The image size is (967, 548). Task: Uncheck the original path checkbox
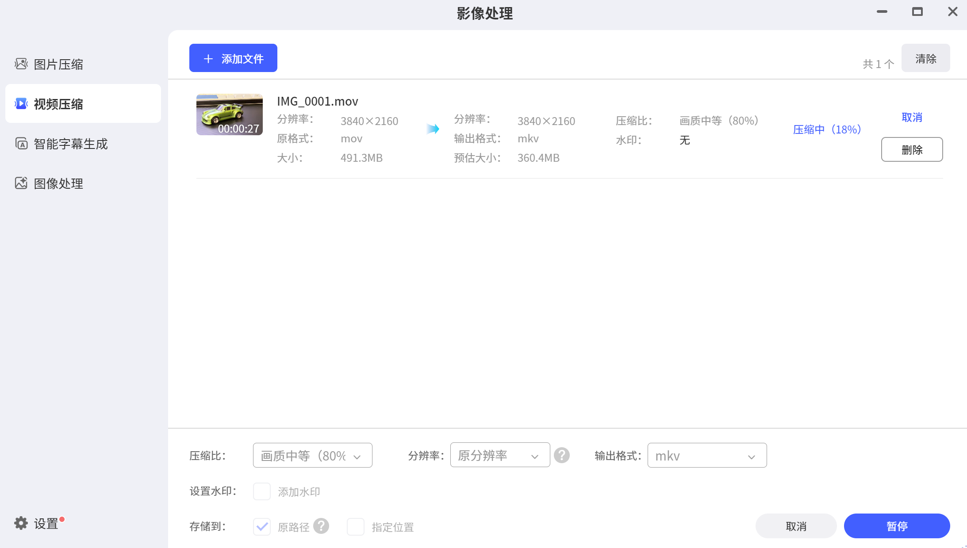point(262,527)
